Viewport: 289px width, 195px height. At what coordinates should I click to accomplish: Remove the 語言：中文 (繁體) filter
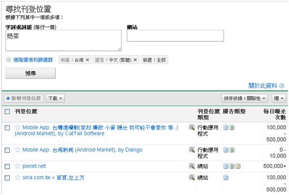click(135, 60)
